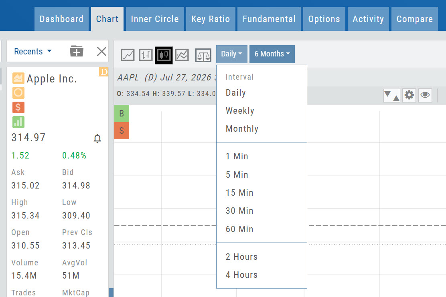446x297 pixels.
Task: Click the percent change 0.48%
Action: (x=74, y=156)
